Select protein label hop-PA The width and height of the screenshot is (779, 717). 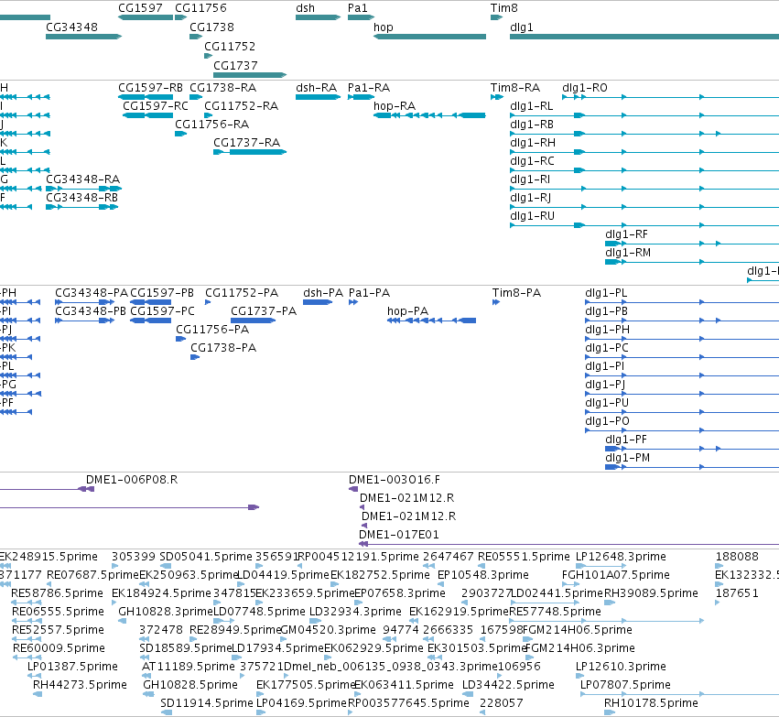click(407, 311)
